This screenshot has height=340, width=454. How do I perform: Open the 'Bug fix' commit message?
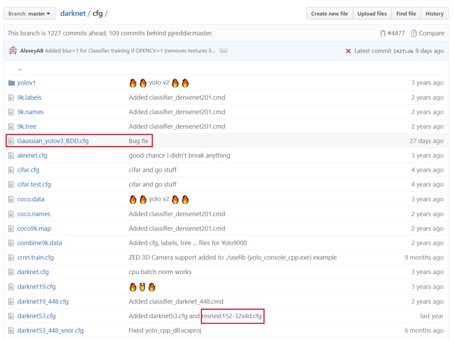[x=138, y=141]
